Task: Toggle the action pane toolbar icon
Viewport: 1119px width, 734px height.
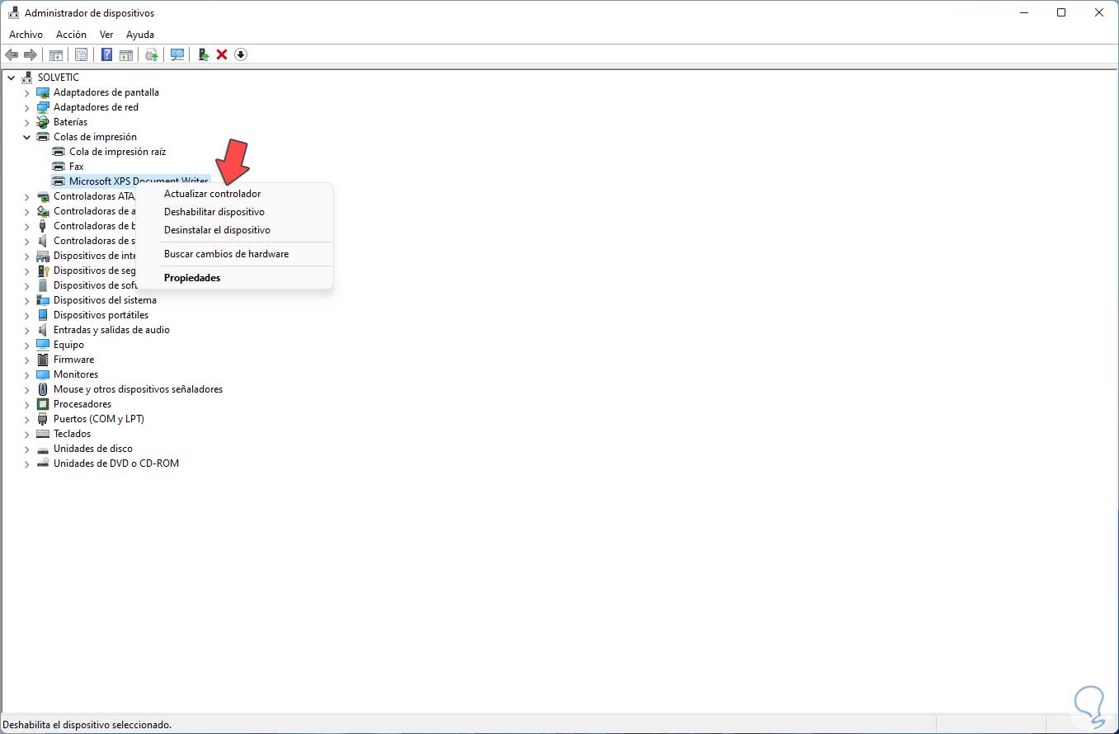Action: [126, 54]
